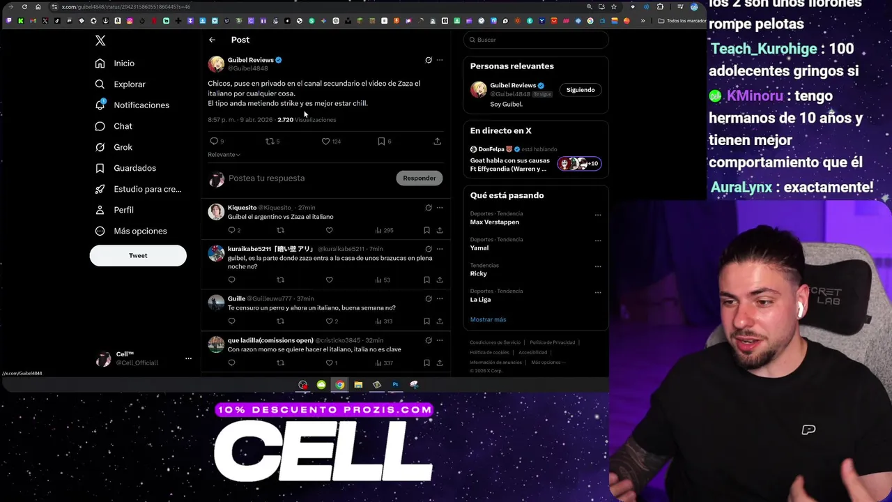Reply to Guille's comment
The width and height of the screenshot is (892, 502).
231,321
